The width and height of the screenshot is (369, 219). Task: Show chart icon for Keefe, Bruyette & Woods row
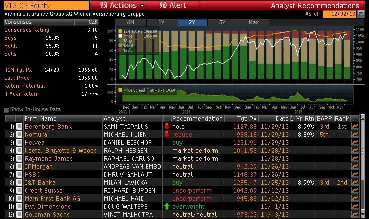pos(355,151)
